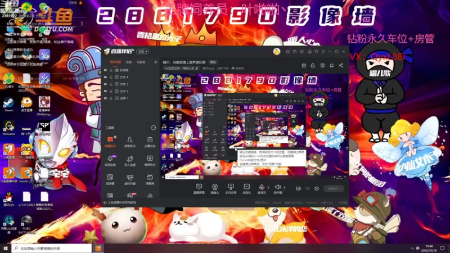Open the user avatar in the title bar
The height and width of the screenshot is (253, 450).
(277, 52)
